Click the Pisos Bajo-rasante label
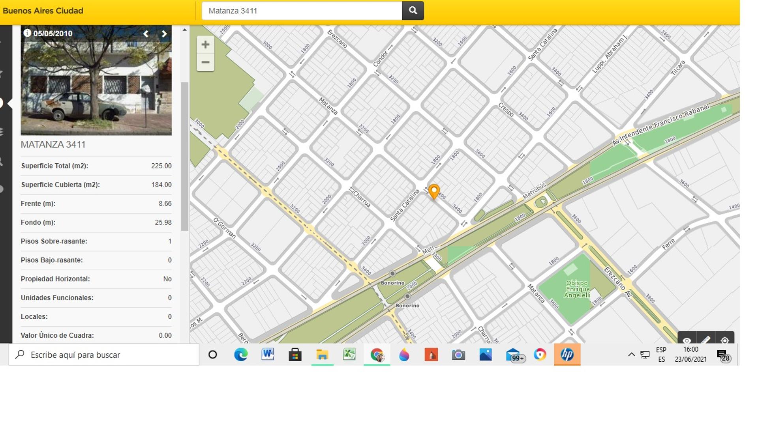 coord(52,260)
